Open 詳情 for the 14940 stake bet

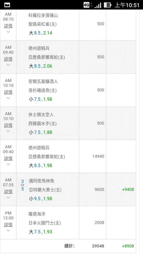8,158
